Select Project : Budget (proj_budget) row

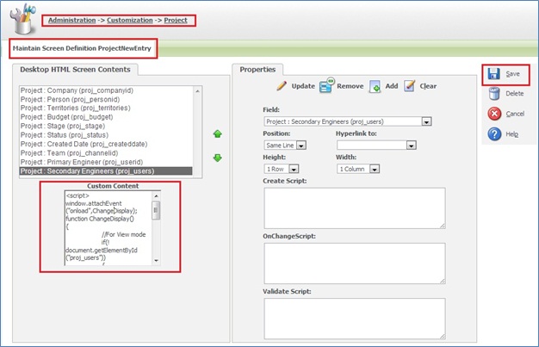pos(106,117)
